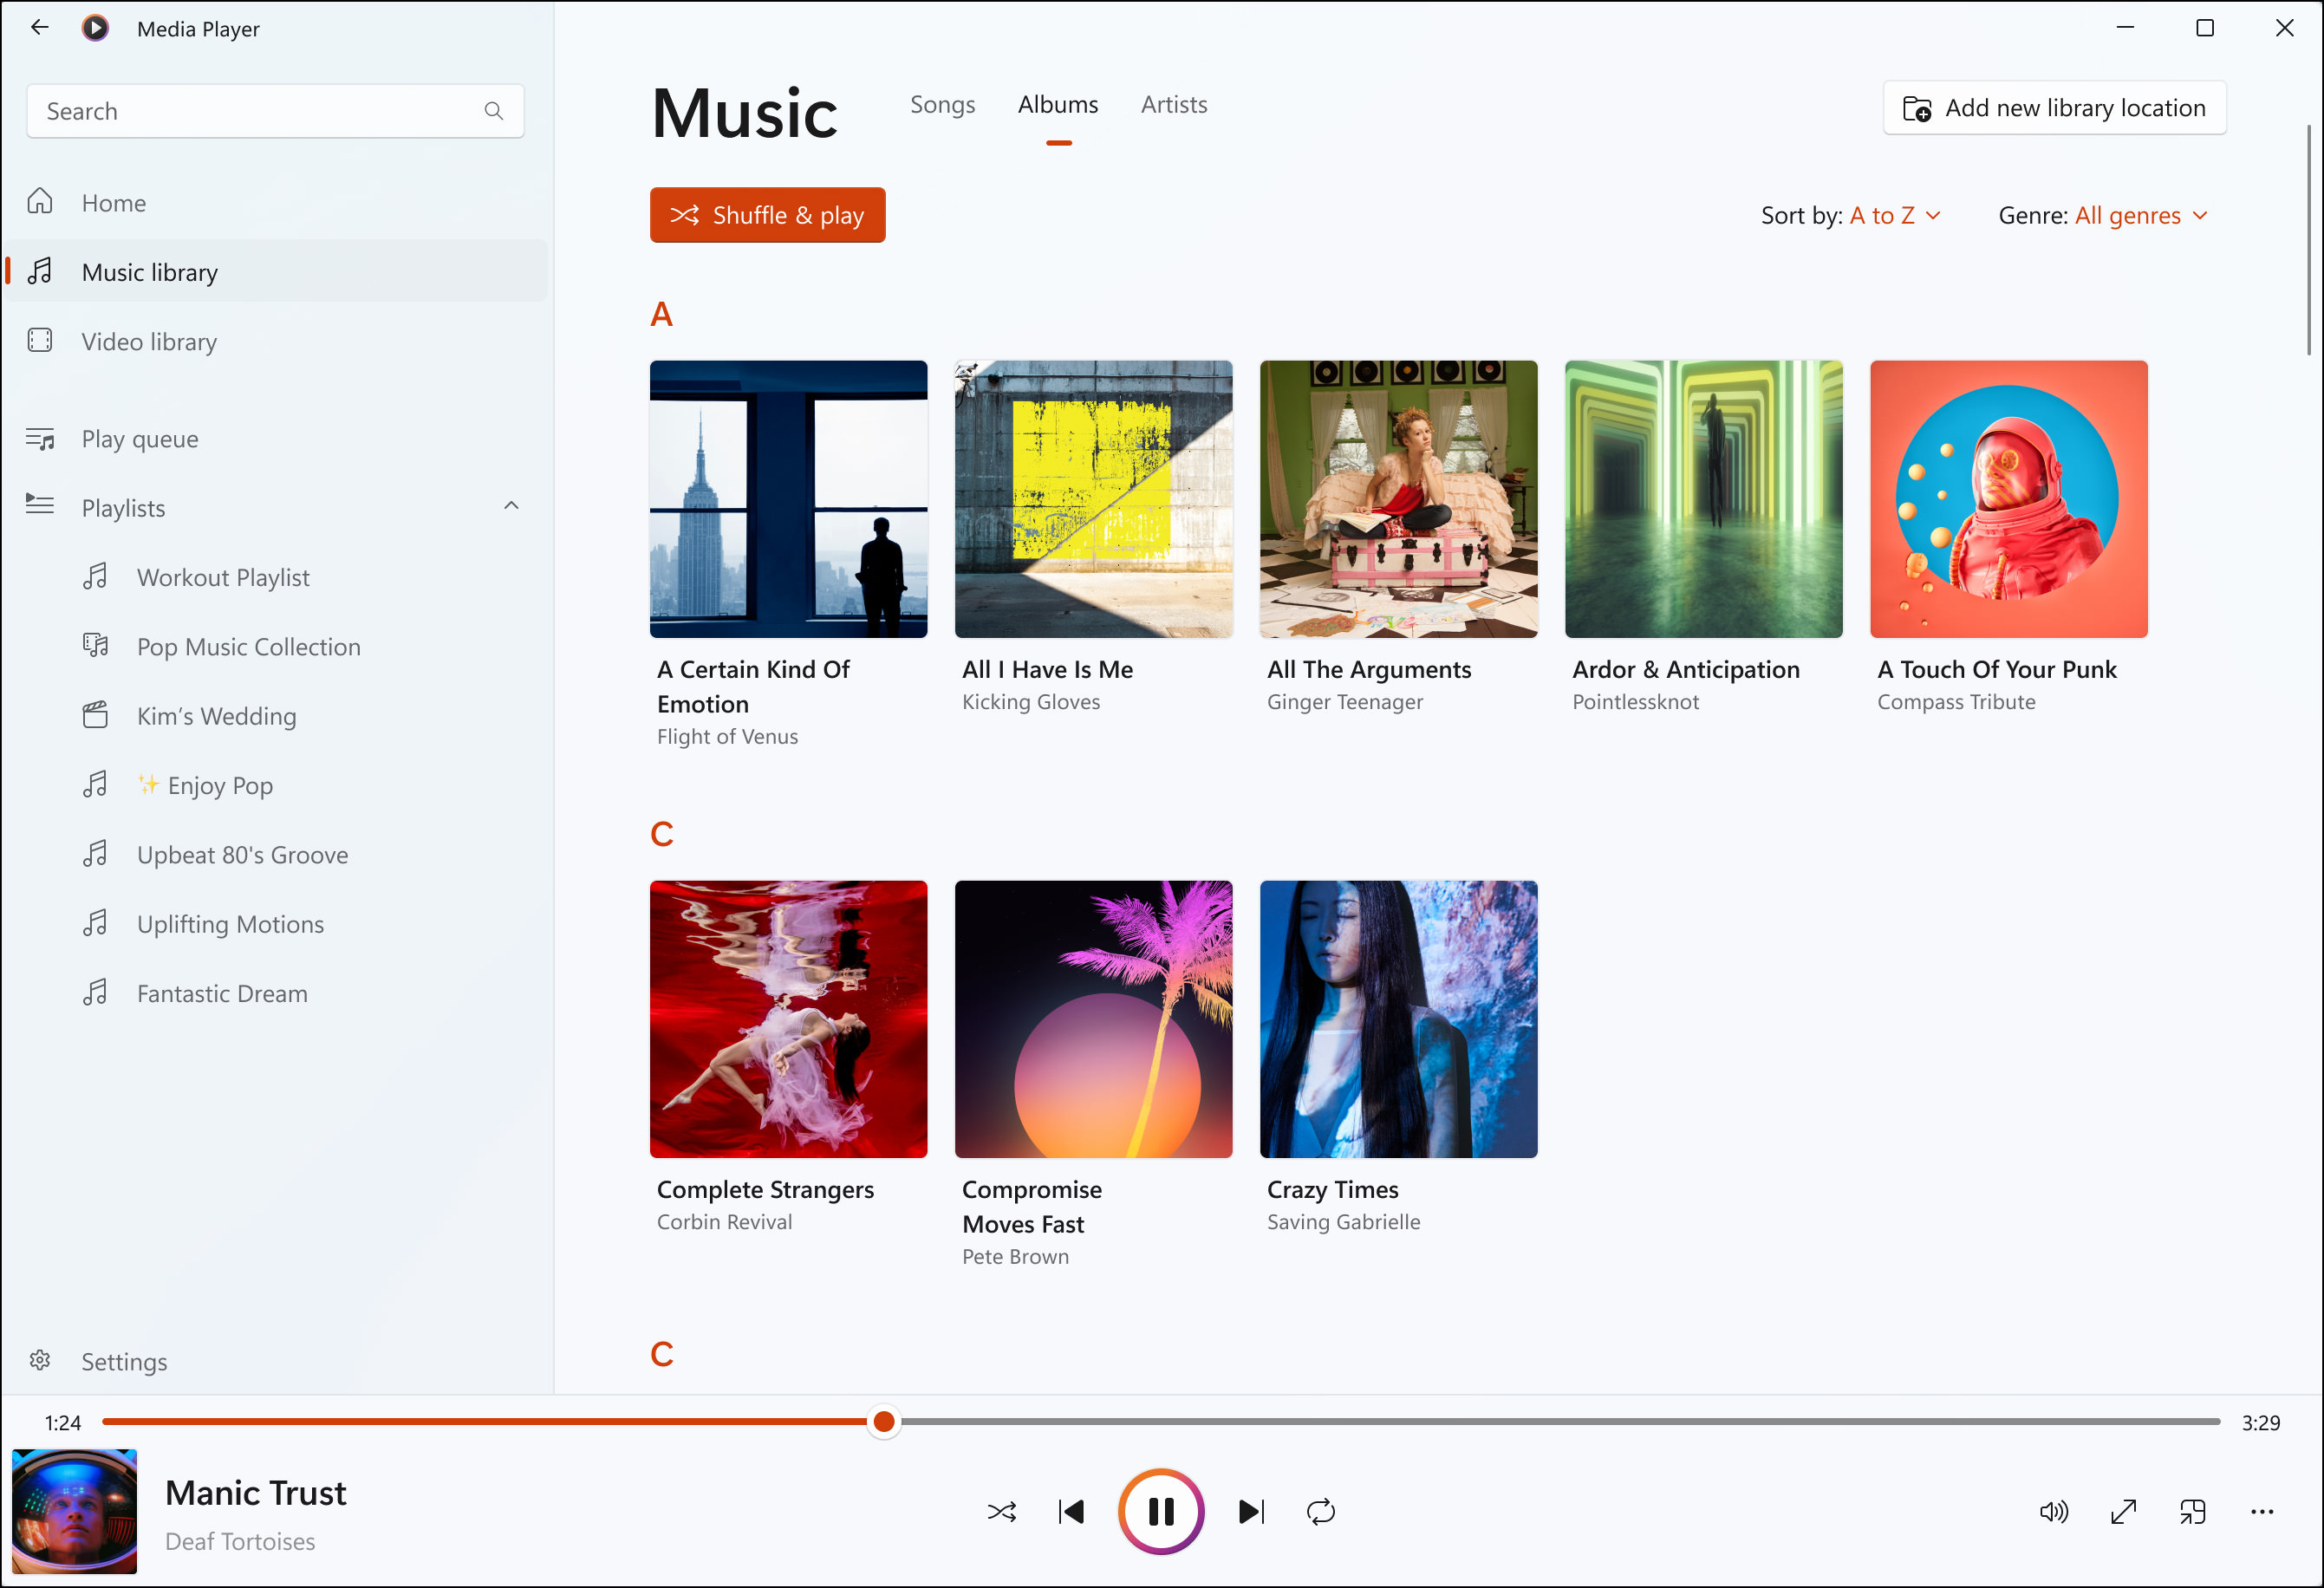The width and height of the screenshot is (2324, 1588).
Task: Switch to full screen view
Action: click(x=2124, y=1512)
